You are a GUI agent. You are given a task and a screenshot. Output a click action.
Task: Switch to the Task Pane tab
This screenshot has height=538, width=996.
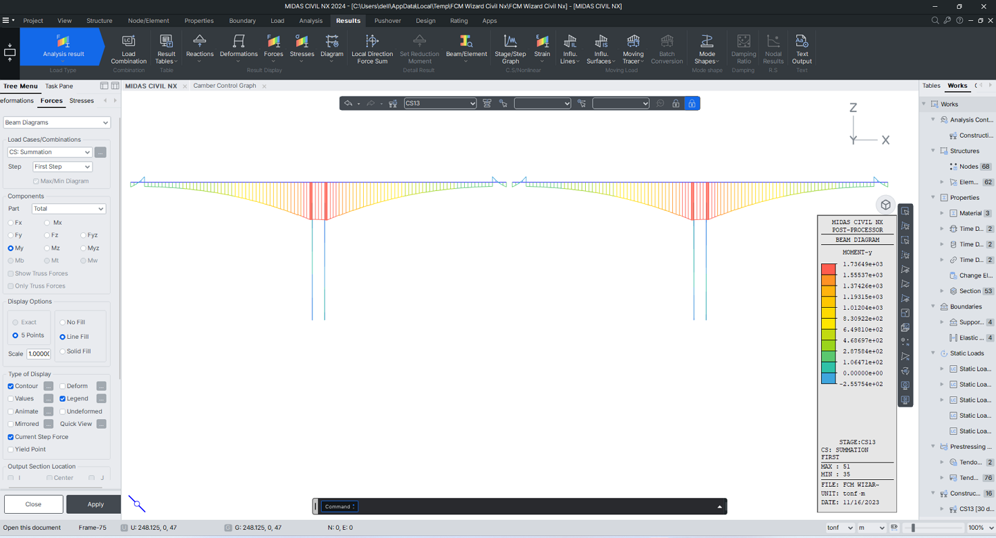tap(59, 86)
